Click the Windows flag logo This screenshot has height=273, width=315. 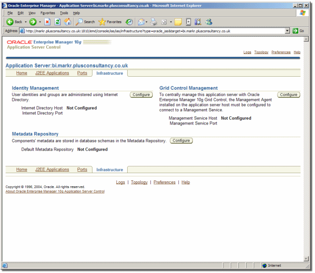pyautogui.click(x=302, y=13)
